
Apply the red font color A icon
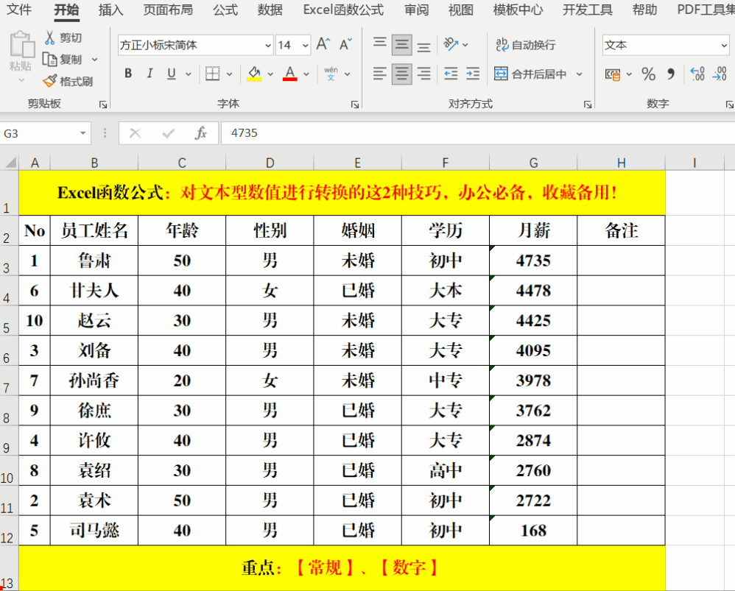point(289,74)
